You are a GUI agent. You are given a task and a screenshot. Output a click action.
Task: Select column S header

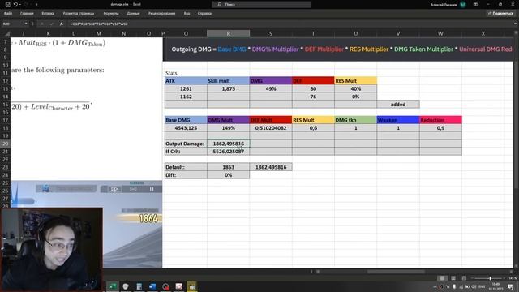(x=271, y=34)
